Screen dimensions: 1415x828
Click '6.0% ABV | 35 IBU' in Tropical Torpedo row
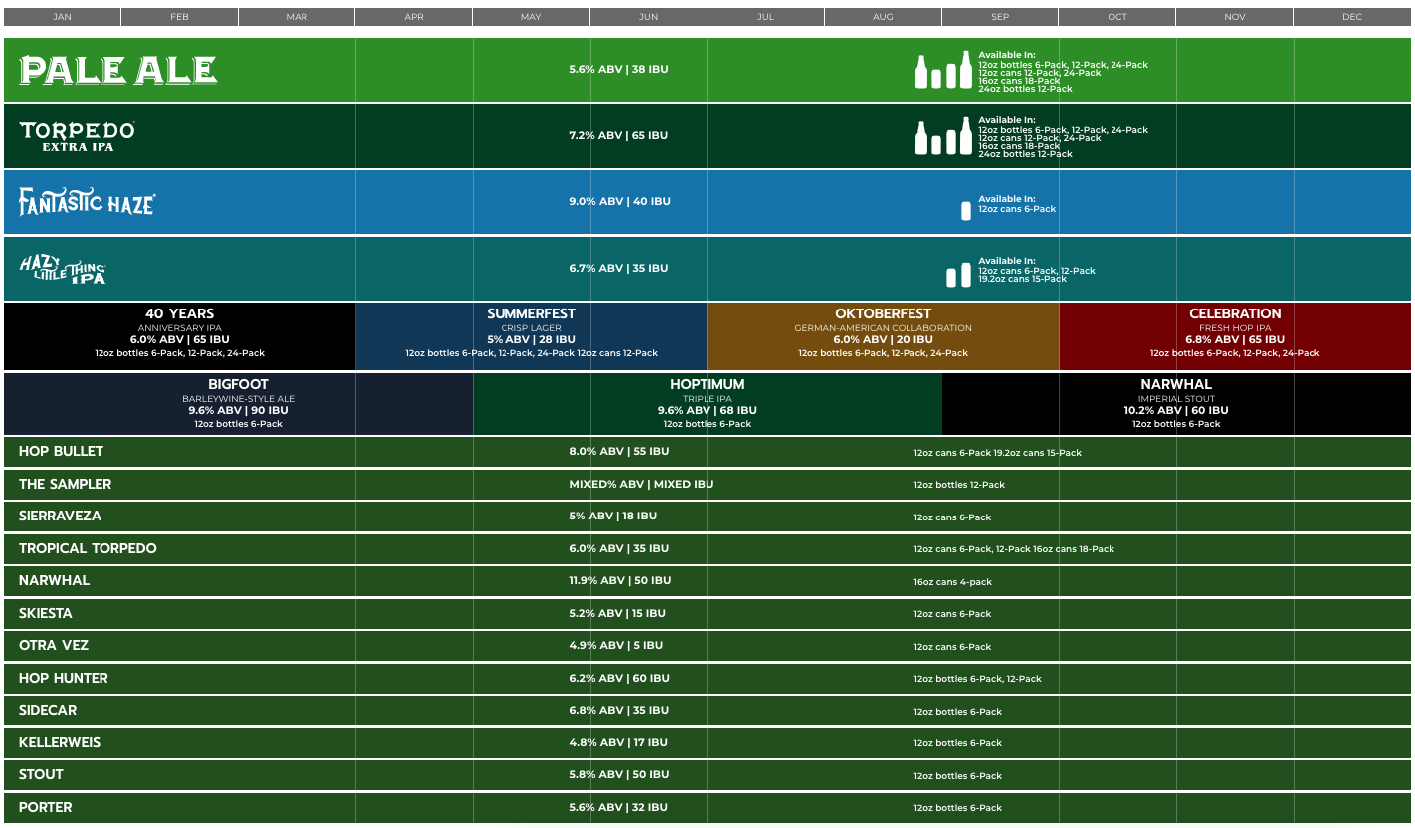pyautogui.click(x=619, y=548)
